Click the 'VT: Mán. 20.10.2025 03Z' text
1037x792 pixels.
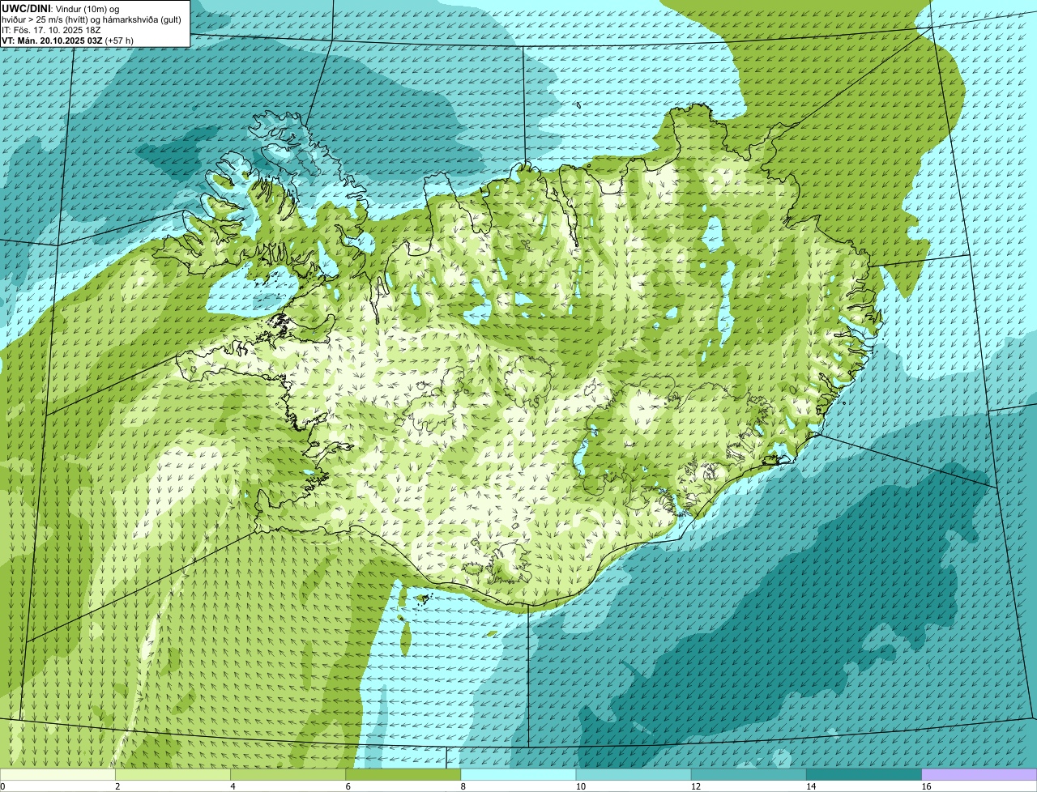(x=52, y=40)
